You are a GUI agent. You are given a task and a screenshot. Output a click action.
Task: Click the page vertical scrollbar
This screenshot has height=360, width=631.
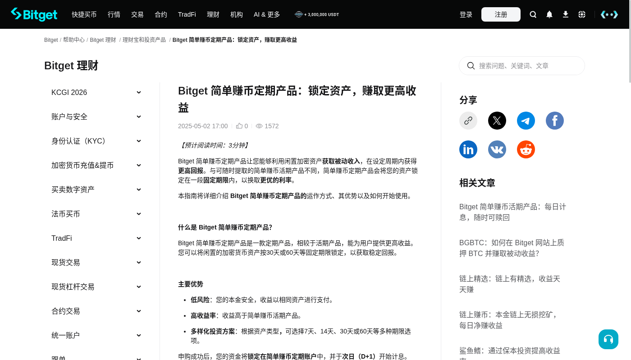pos(630,41)
